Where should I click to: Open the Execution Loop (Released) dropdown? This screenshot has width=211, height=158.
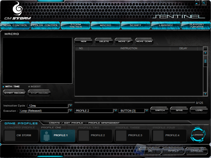coord(70,111)
